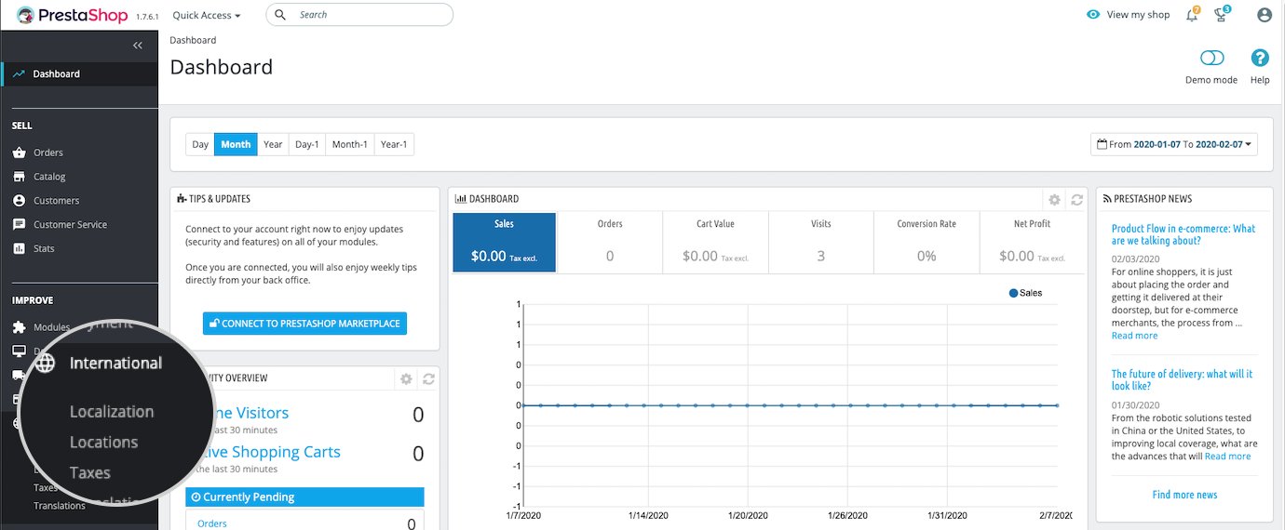Select the Year period button

point(273,144)
